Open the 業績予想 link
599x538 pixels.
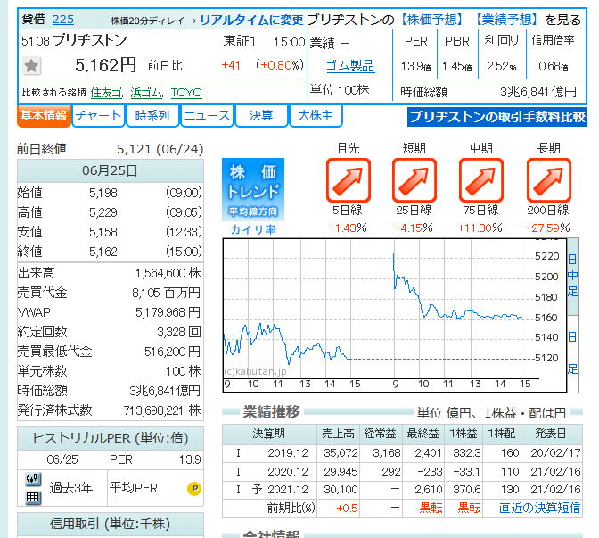[507, 20]
